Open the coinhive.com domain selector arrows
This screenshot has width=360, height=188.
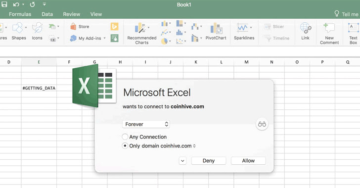pos(194,146)
